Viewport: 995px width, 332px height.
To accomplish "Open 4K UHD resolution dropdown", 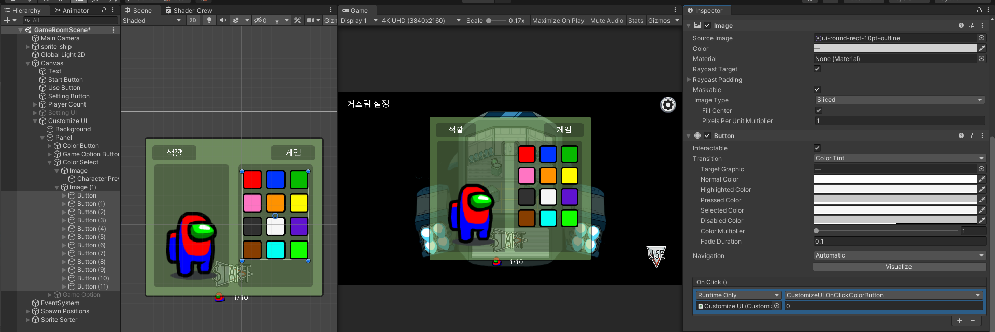I will click(421, 20).
